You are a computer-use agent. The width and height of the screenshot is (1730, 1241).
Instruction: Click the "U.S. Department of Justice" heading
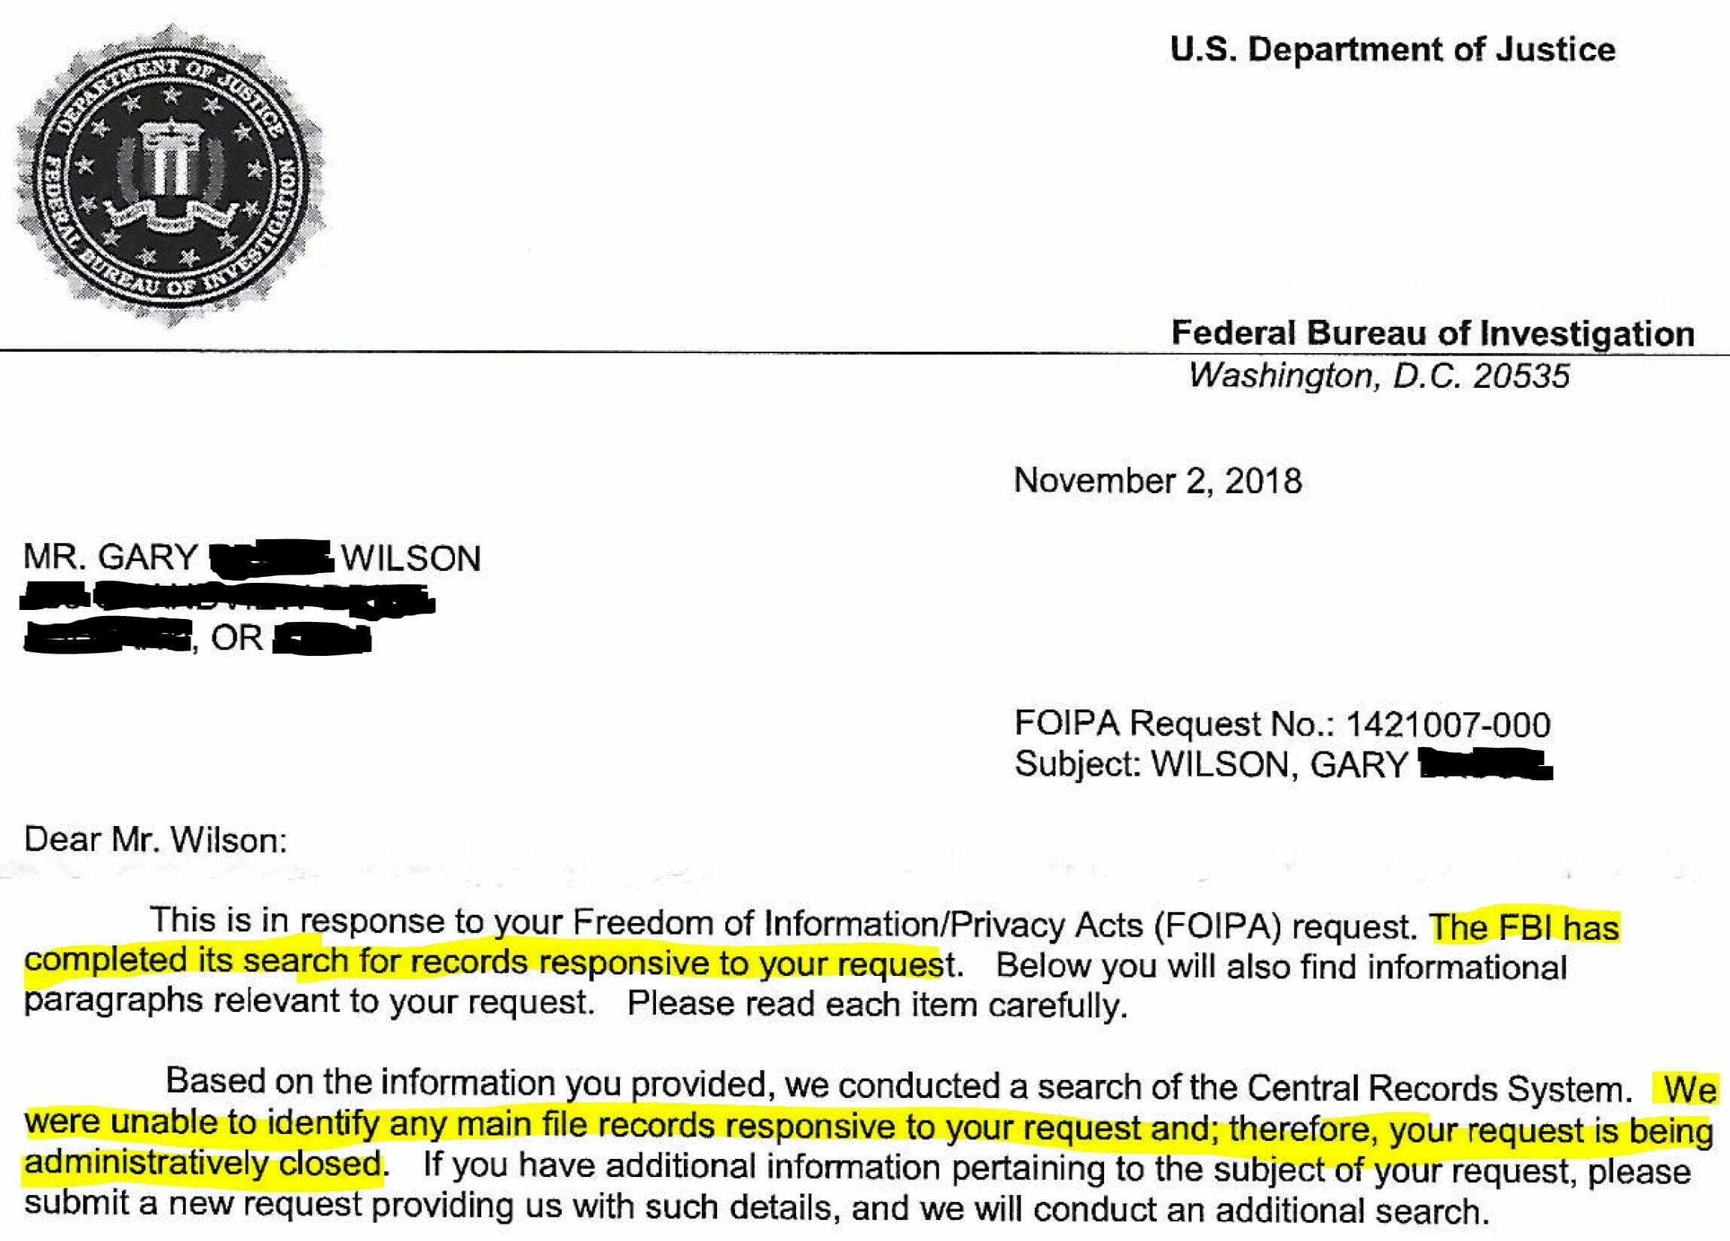click(x=1392, y=50)
